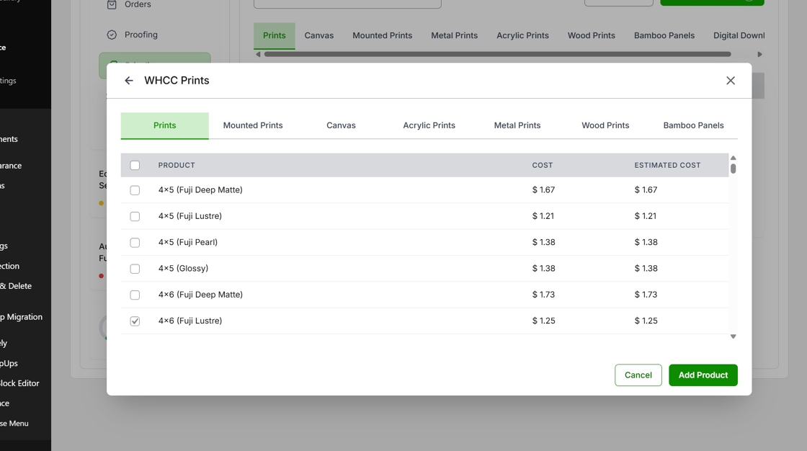Check the 4×5 (Fuji Pearl) checkbox
The image size is (807, 451).
click(135, 243)
